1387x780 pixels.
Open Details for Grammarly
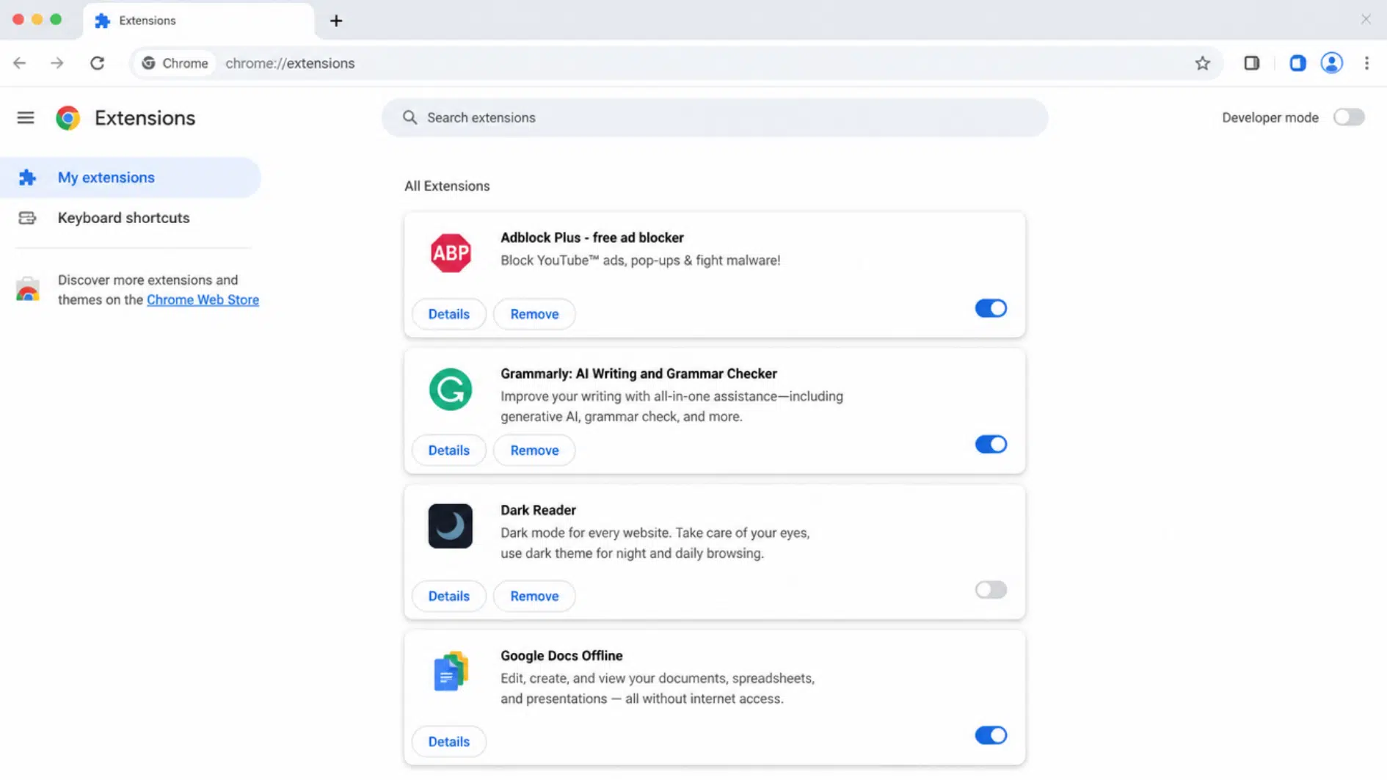pyautogui.click(x=449, y=450)
